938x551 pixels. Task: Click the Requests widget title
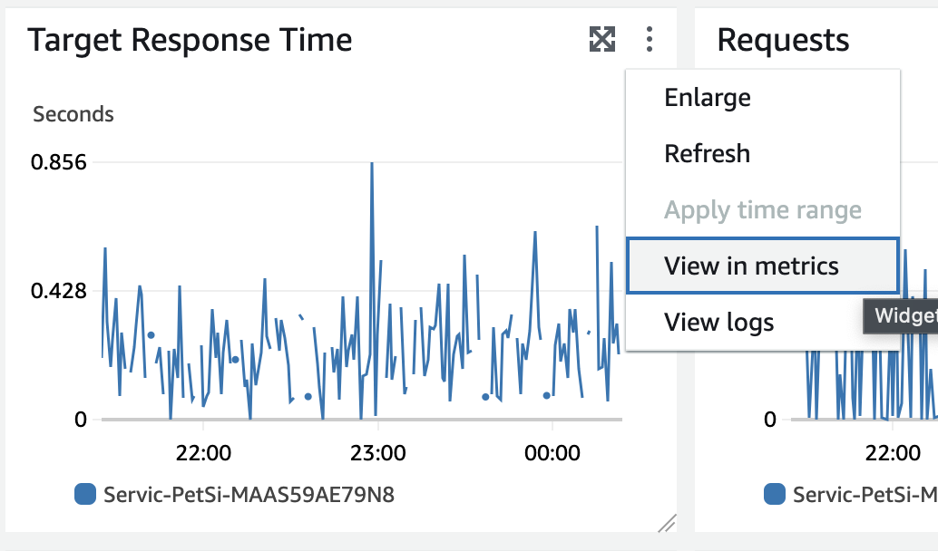coord(783,40)
